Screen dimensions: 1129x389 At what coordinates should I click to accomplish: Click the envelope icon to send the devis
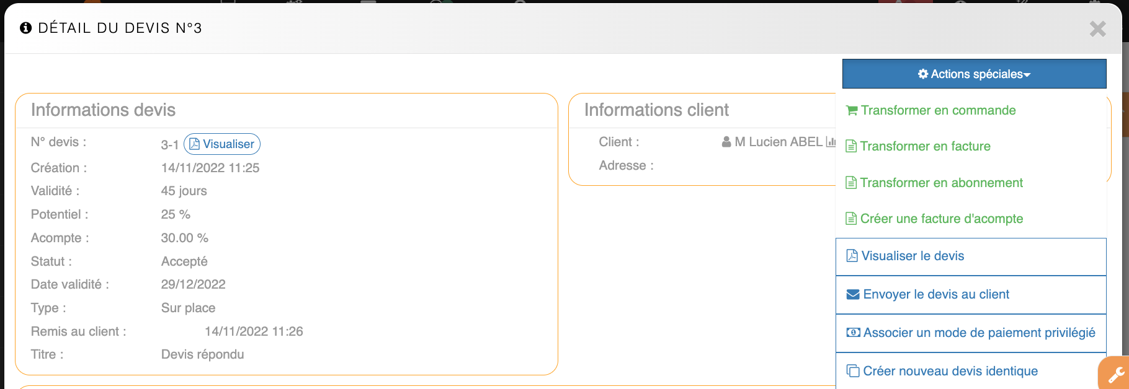pos(853,294)
